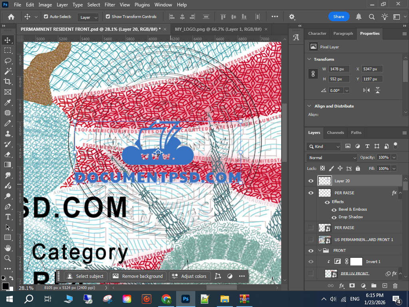Select the Eraser tool
This screenshot has width=409, height=307.
(8, 154)
